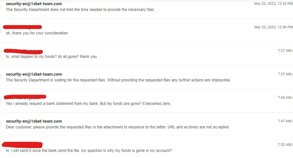Click the 7:27 AM message timestamp

(285, 51)
